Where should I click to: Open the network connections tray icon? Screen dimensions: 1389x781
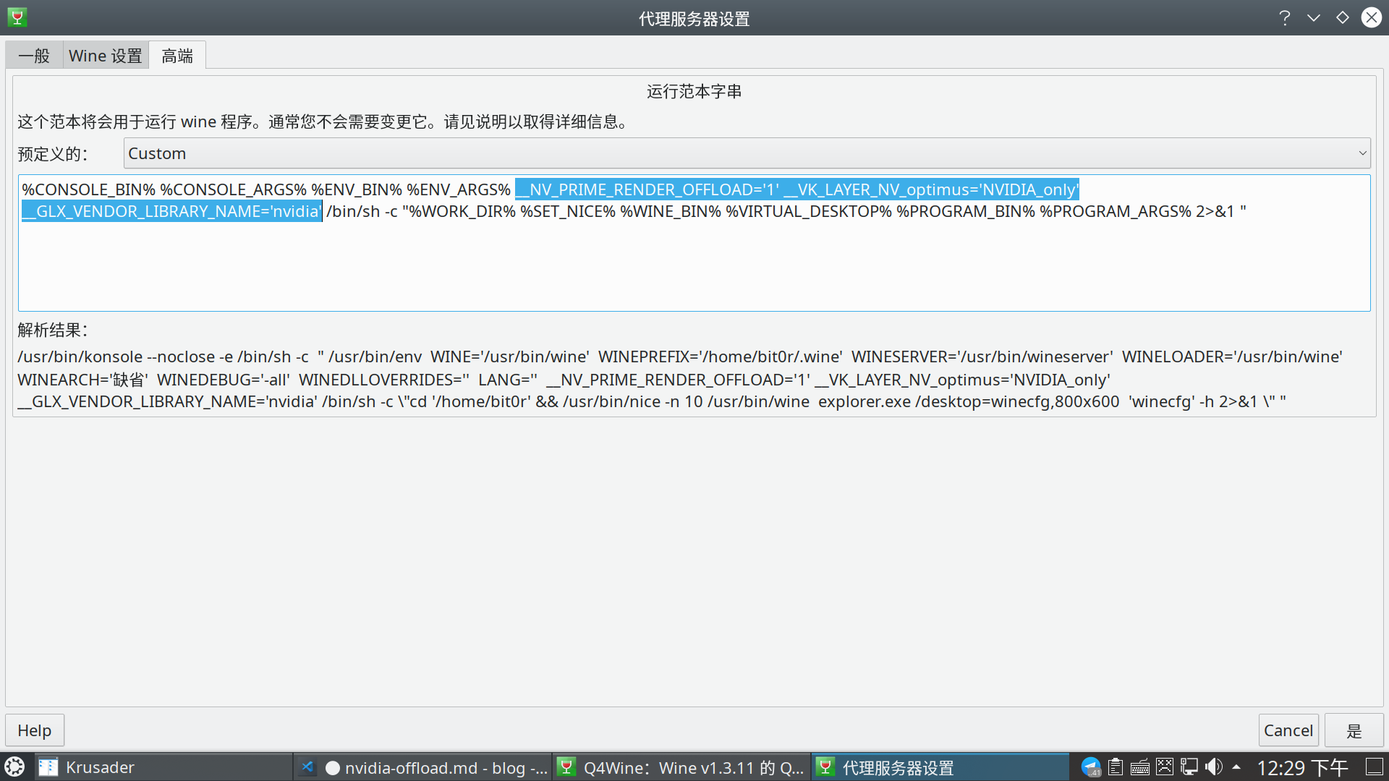(1189, 767)
